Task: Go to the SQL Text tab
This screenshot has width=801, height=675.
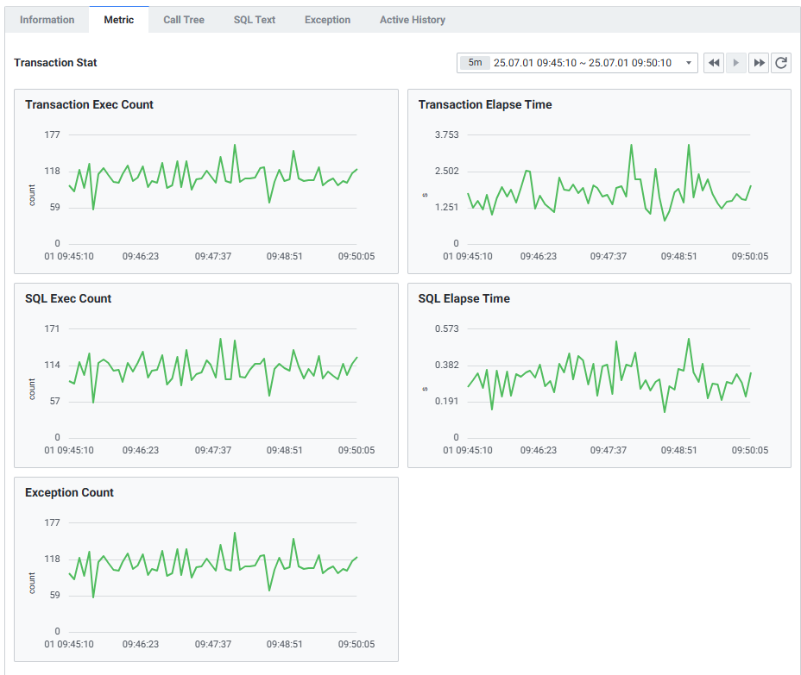Action: click(255, 20)
